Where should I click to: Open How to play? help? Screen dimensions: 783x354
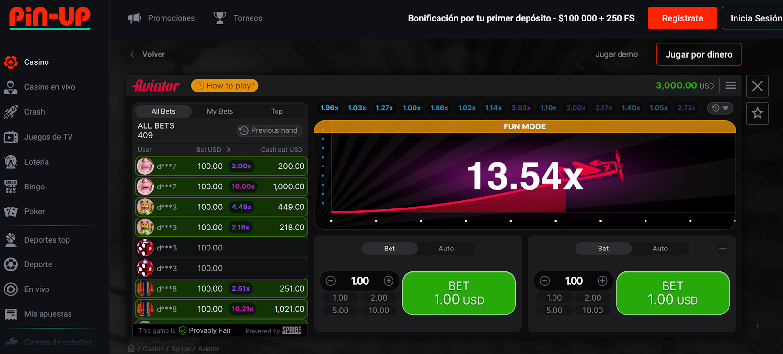(x=225, y=85)
